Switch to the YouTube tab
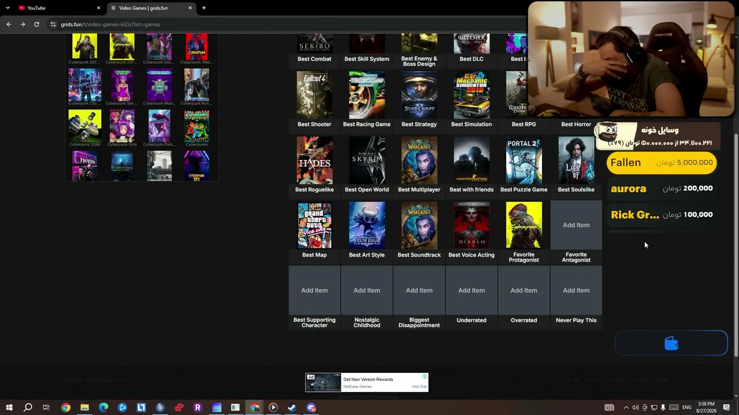739x415 pixels. (x=58, y=8)
